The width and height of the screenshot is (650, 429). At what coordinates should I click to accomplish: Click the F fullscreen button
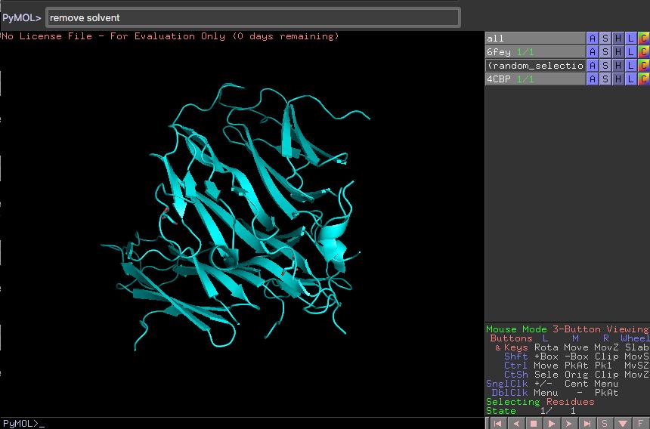tap(640, 424)
